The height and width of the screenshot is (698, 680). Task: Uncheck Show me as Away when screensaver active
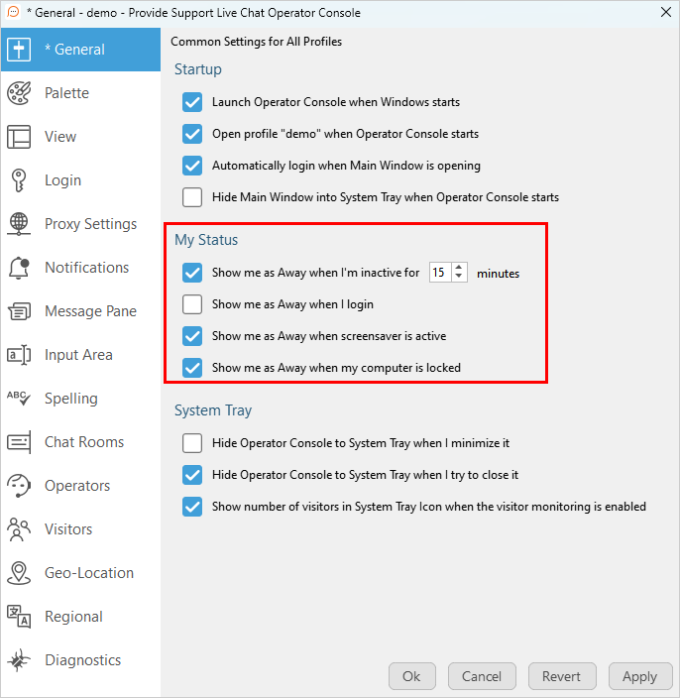(192, 336)
